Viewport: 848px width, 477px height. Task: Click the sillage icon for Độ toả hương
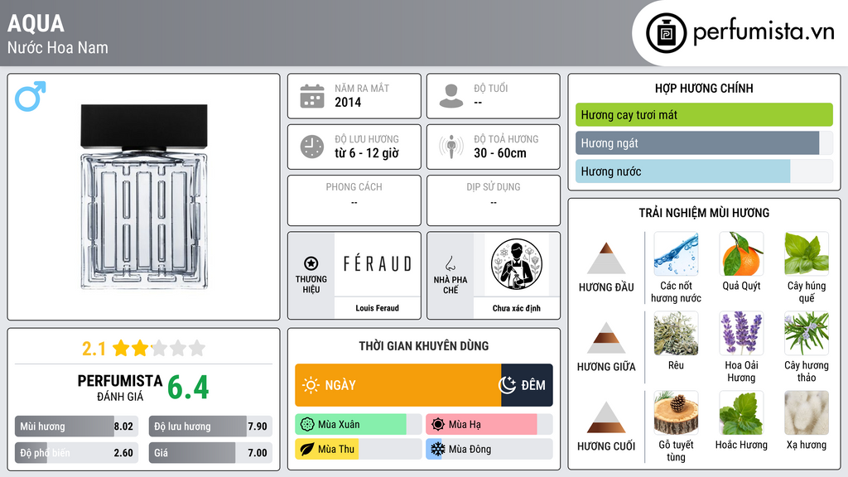point(451,147)
